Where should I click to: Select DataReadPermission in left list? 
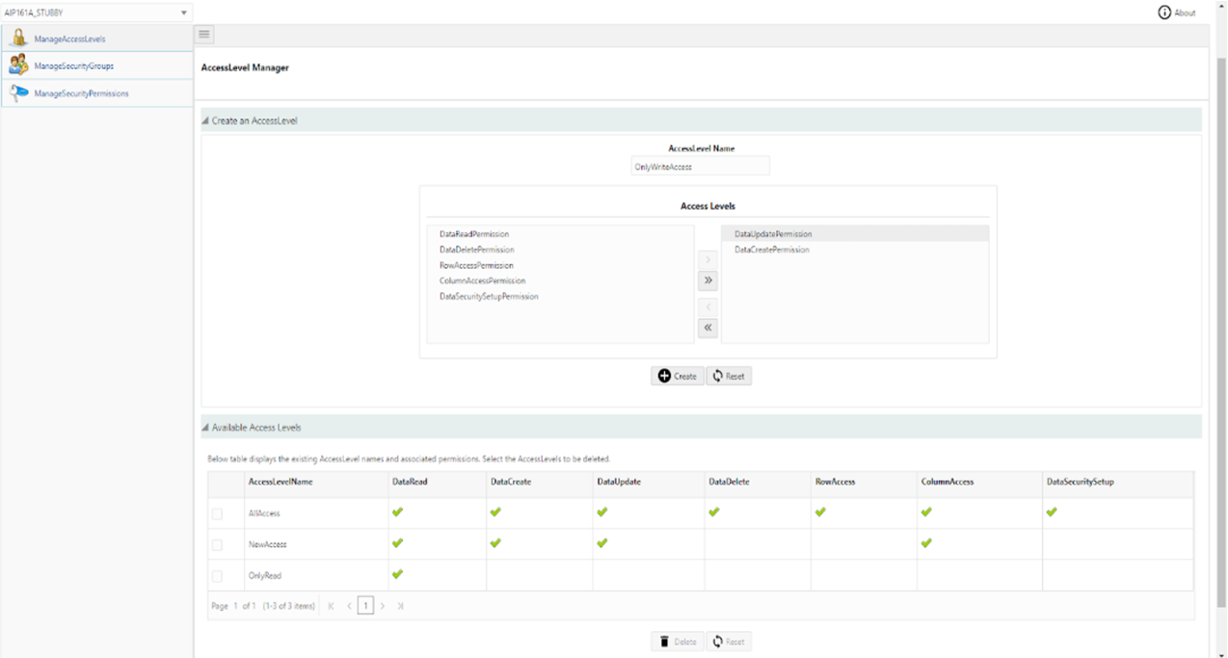[560, 234]
